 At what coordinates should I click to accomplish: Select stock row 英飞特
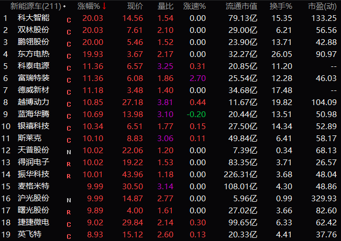click(171, 235)
